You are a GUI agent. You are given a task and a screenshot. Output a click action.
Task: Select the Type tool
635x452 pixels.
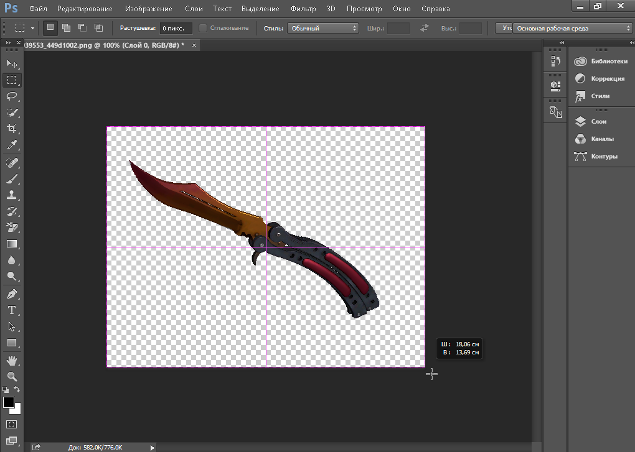tap(12, 310)
